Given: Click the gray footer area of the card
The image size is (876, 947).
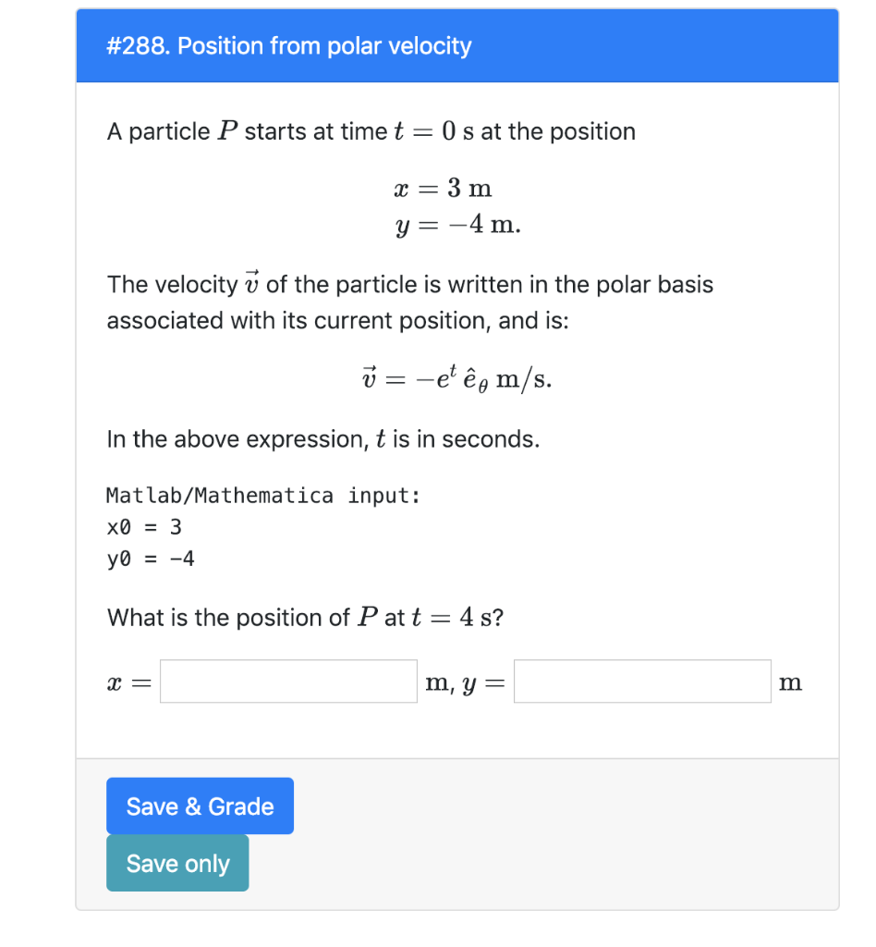Looking at the screenshot, I should 554,830.
